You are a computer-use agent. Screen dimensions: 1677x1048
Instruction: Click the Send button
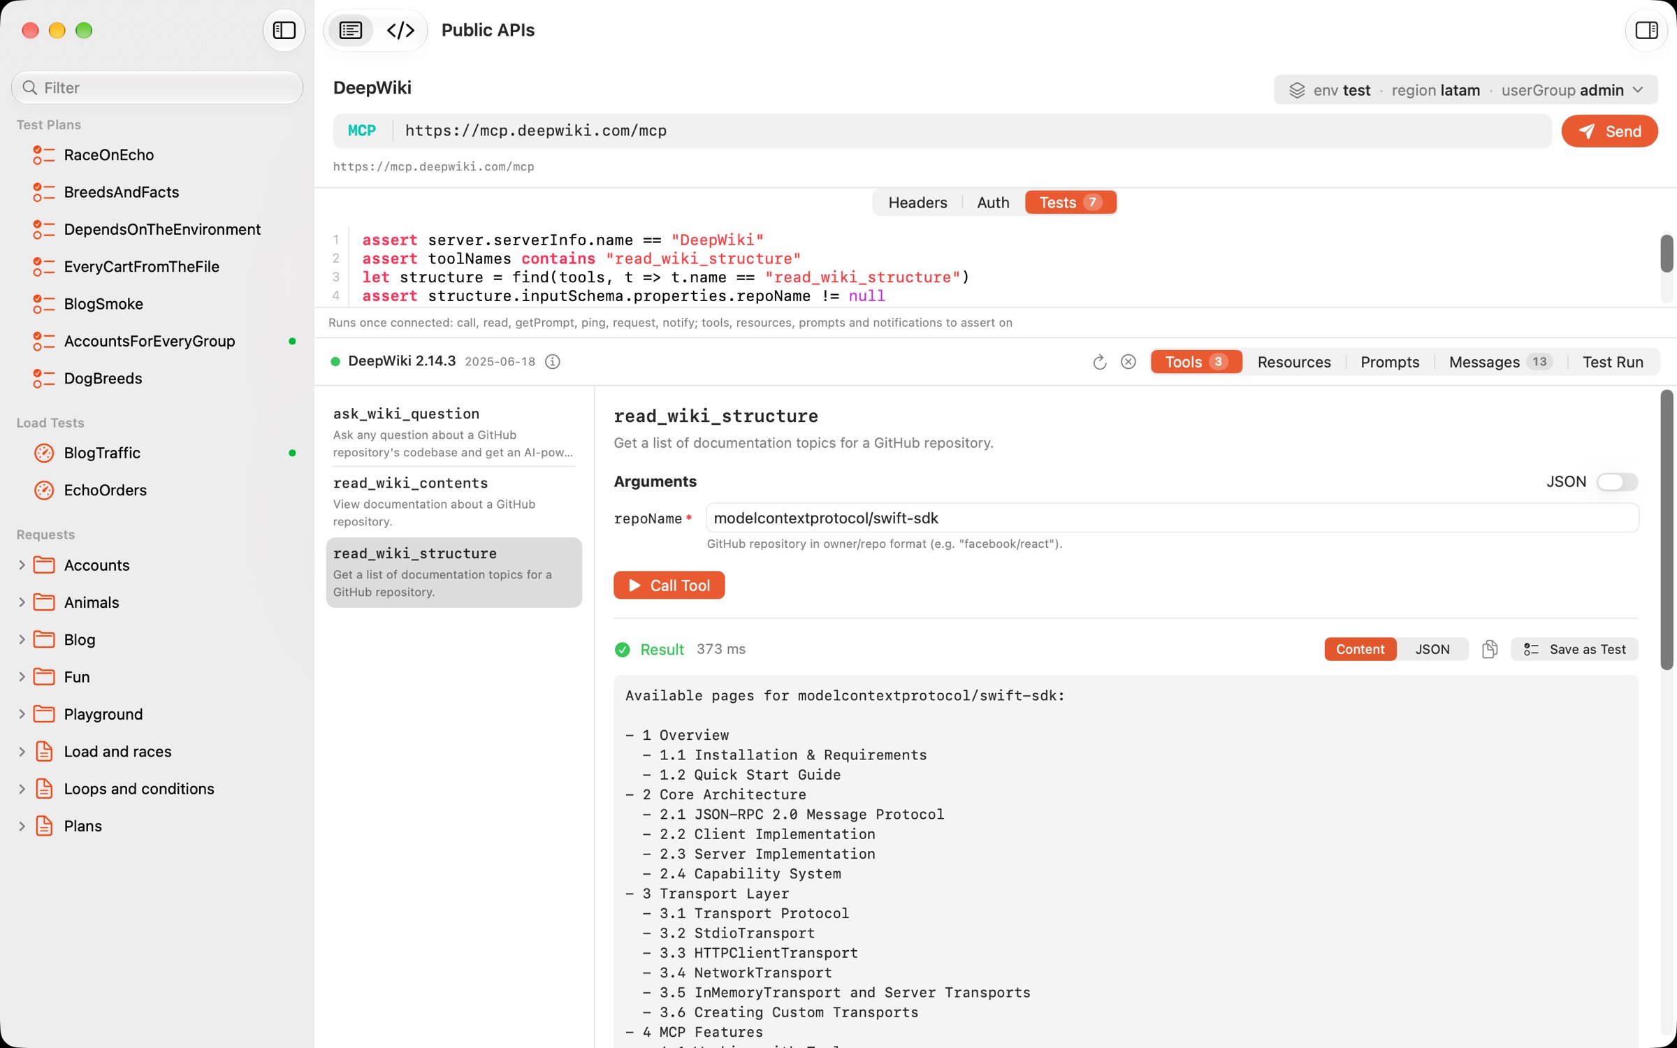[1609, 131]
